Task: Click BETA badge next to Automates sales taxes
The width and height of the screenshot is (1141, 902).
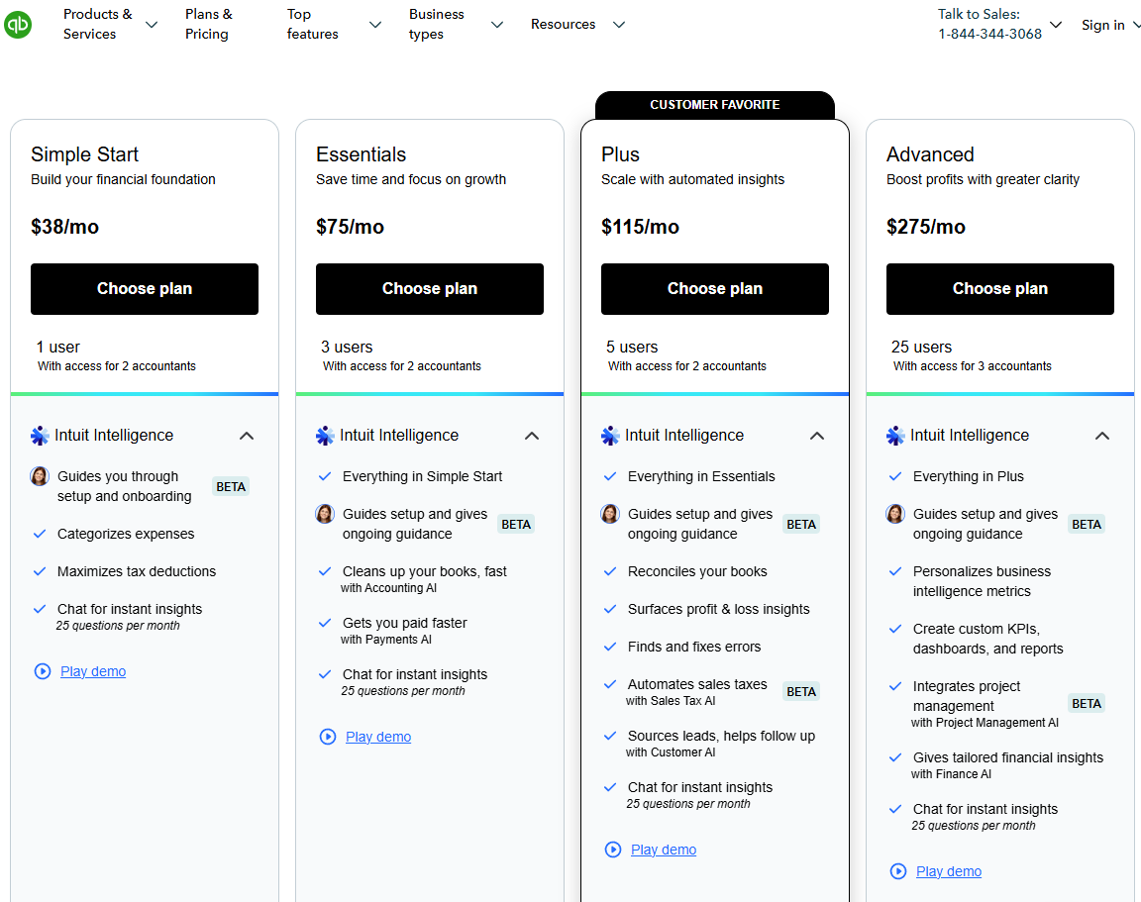Action: (801, 692)
